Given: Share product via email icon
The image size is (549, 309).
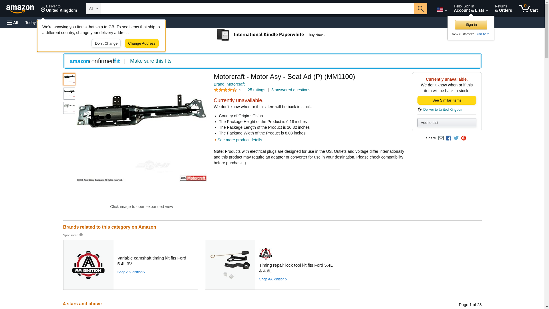Looking at the screenshot, I should 441,138.
